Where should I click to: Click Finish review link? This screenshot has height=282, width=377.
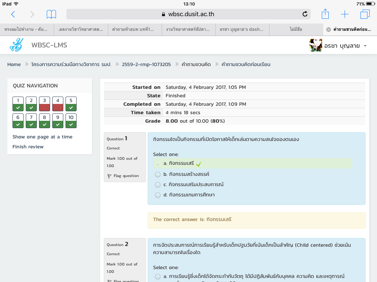28,147
